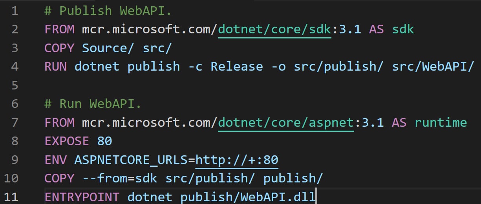Follow the http://+:80 link
Screen dimensions: 481x204
click(x=237, y=160)
